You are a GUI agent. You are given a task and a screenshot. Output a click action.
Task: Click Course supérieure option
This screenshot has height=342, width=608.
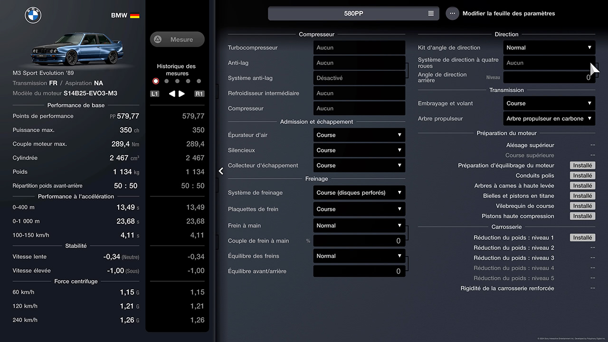(x=530, y=155)
